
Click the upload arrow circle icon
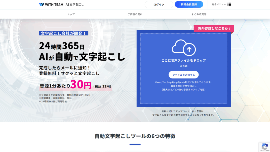(189, 50)
